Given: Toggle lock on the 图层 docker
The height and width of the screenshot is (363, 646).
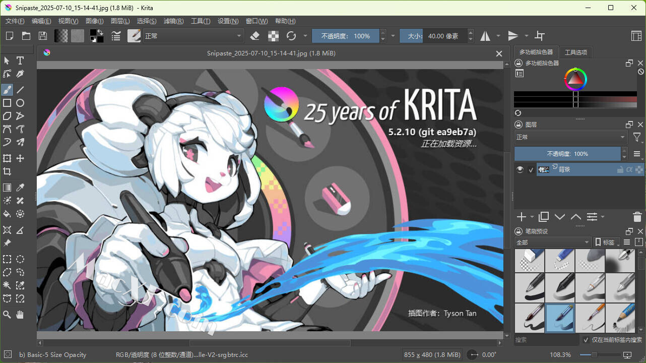Looking at the screenshot, I should pos(518,125).
